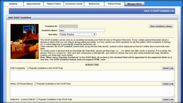This screenshot has height=103, width=183.
Task: Go to the Document Center tab
Action: [74, 4]
